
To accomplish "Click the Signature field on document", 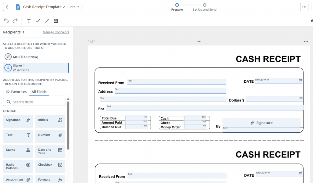I will click(x=262, y=123).
